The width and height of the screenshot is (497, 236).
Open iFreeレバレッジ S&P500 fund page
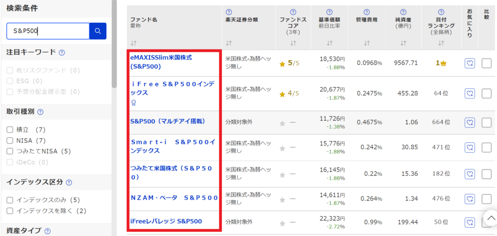[x=166, y=221]
